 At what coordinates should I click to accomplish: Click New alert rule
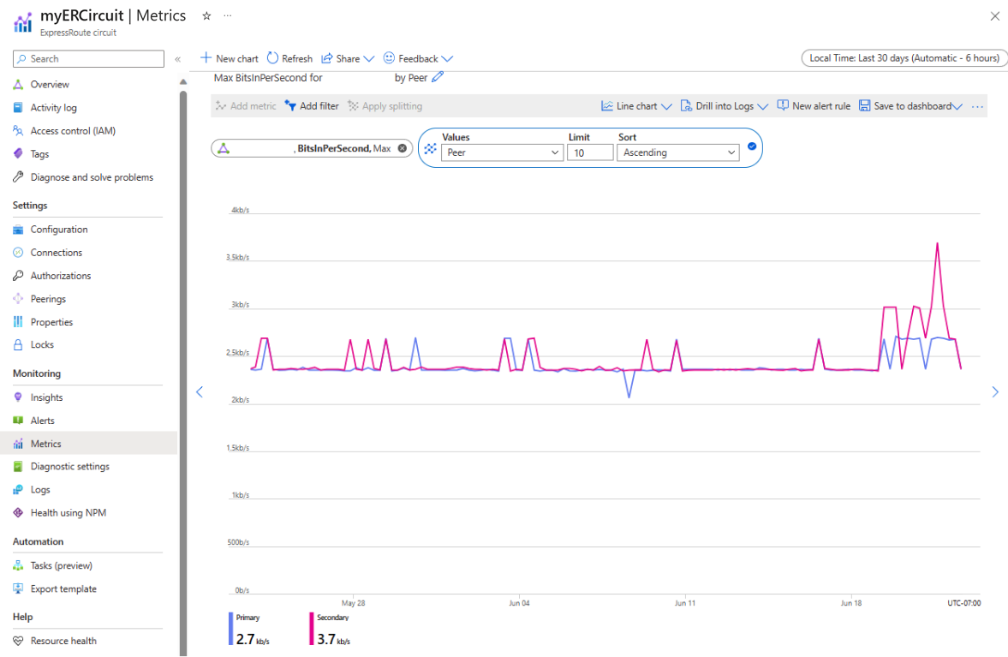[814, 106]
